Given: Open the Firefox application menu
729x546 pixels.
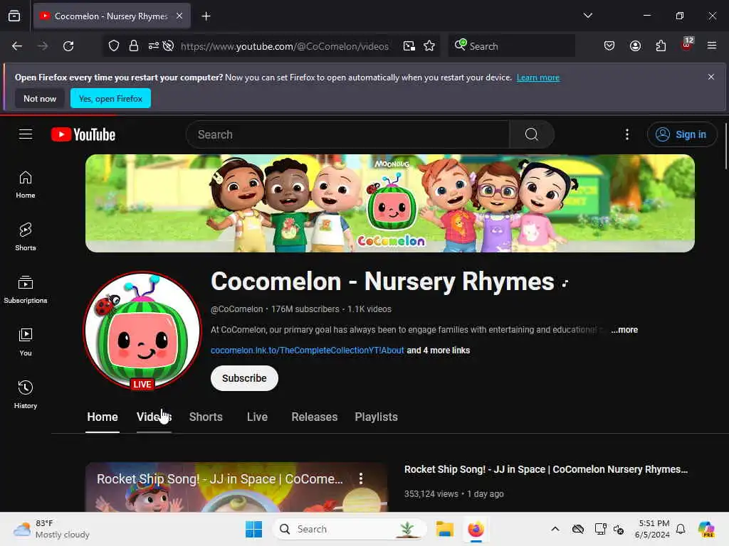Looking at the screenshot, I should [712, 45].
